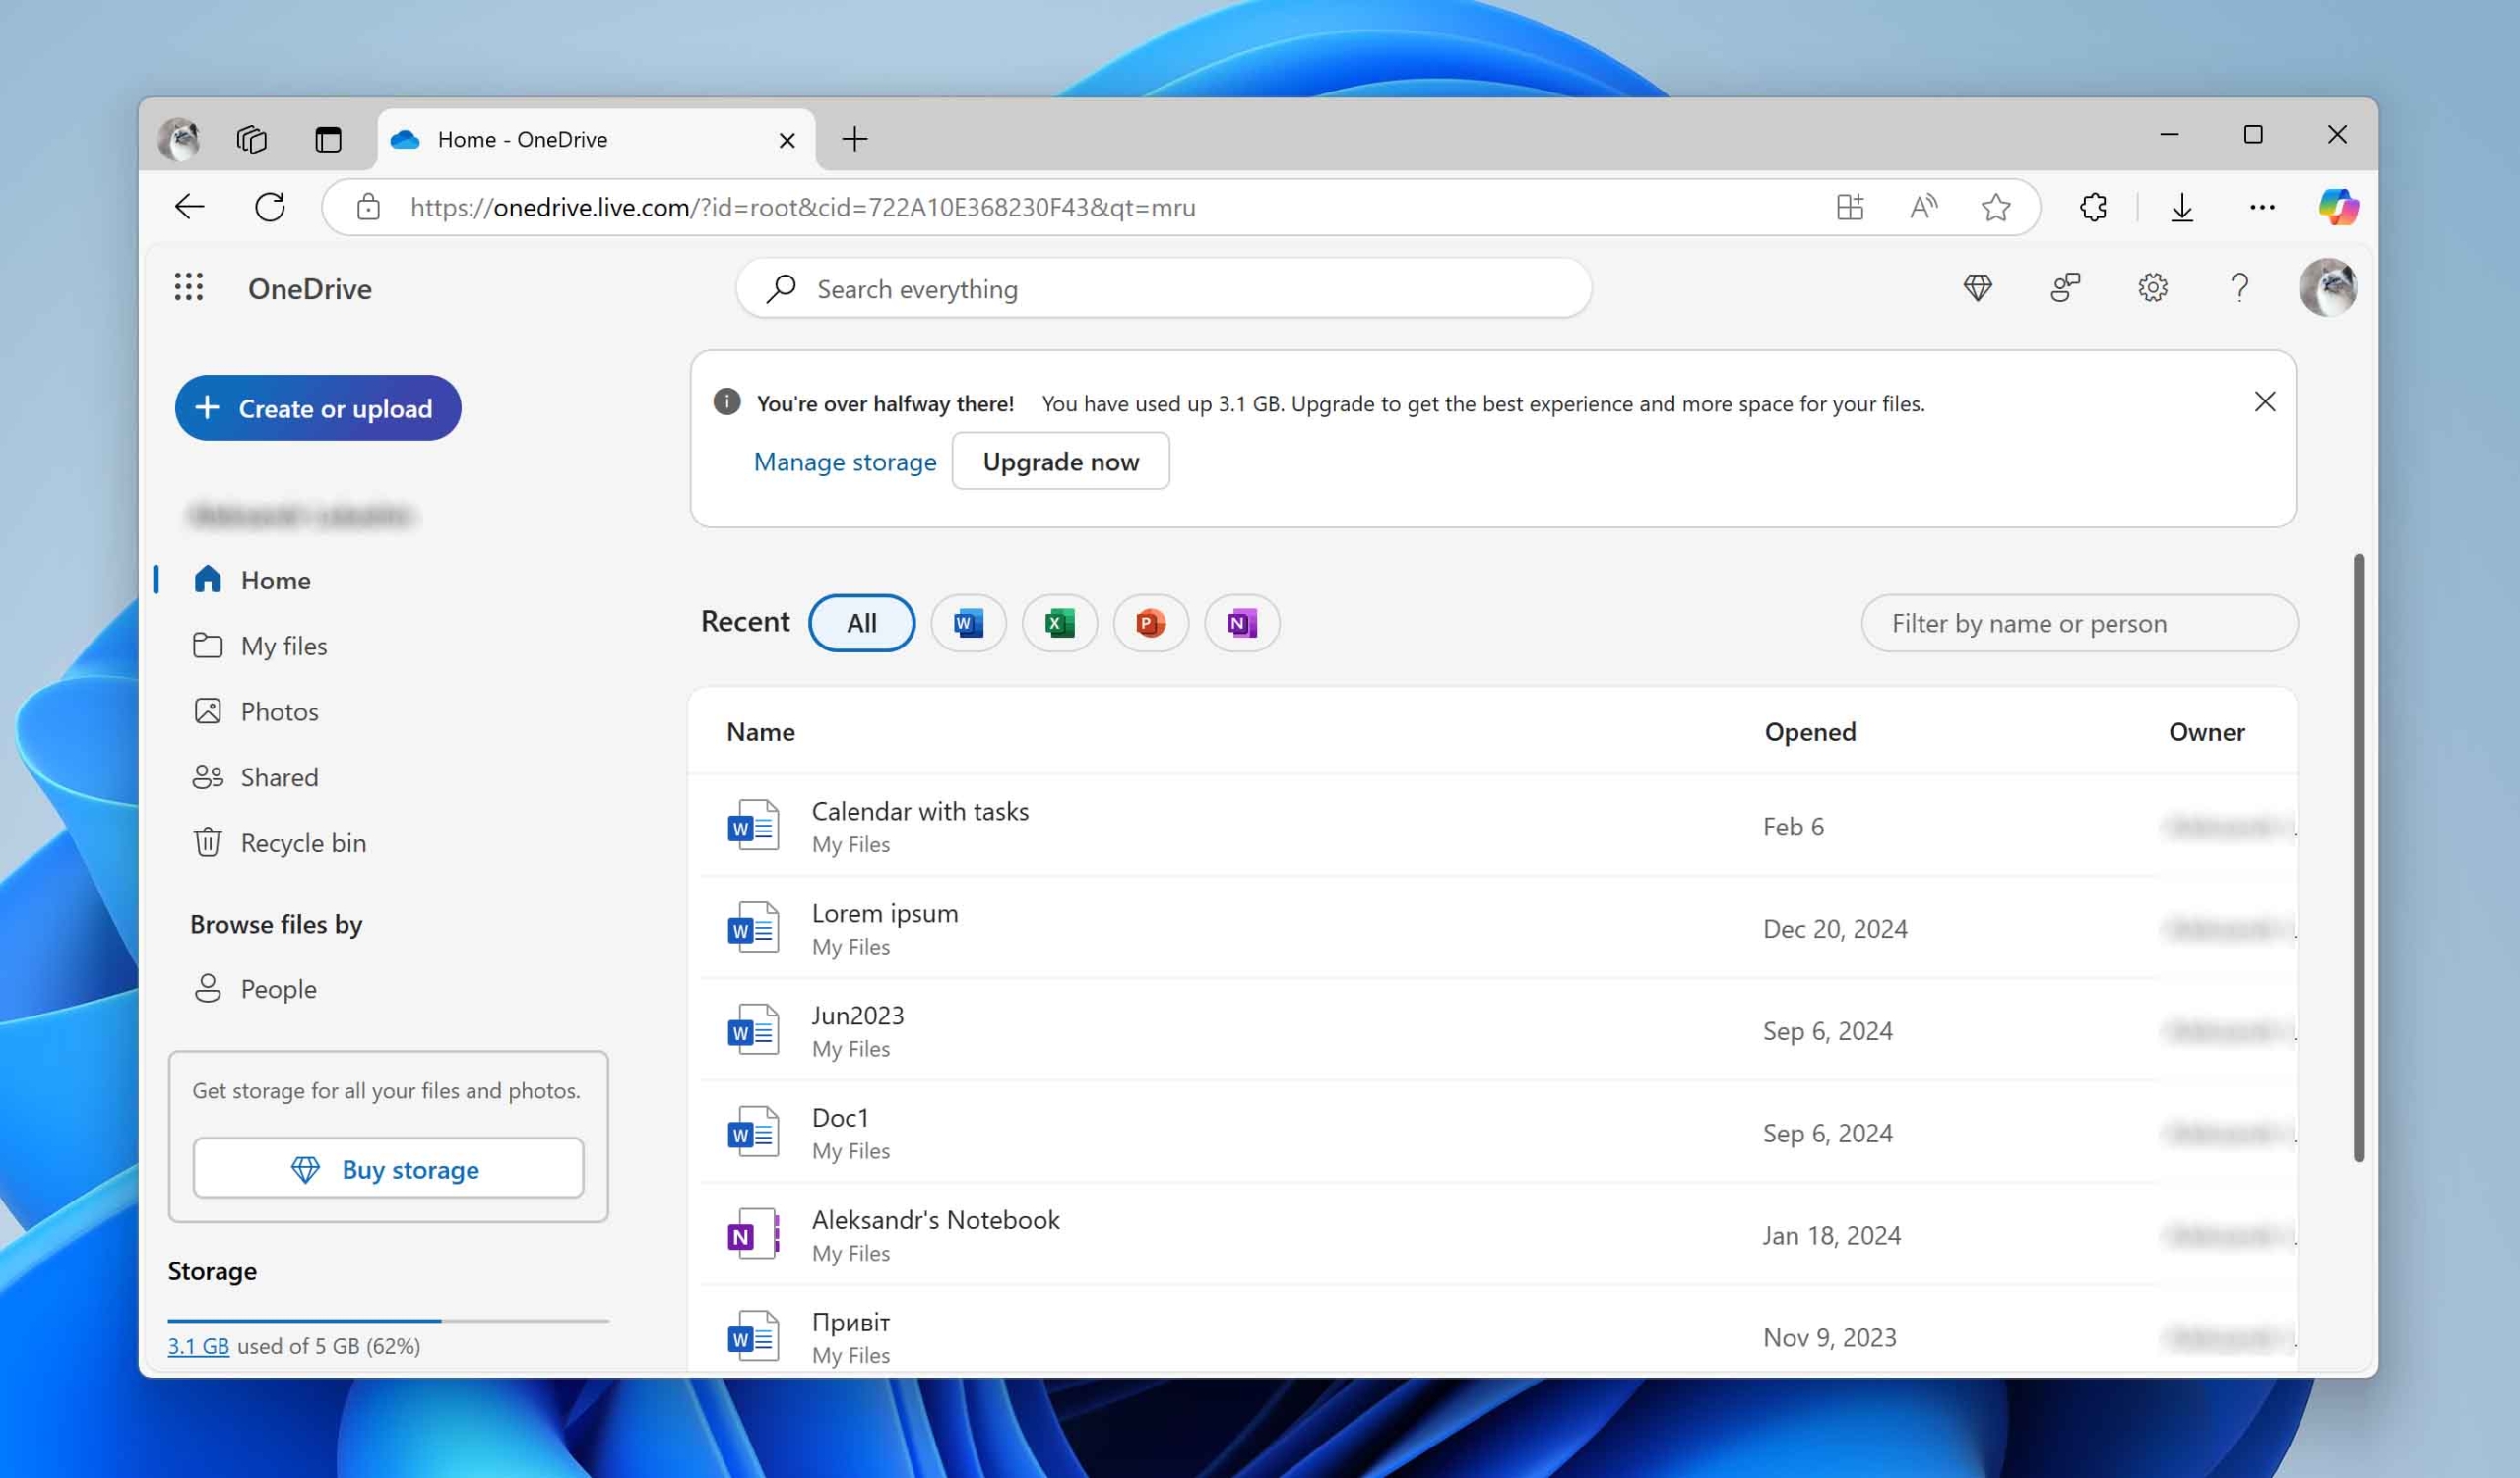Close the Home - OneDrive tab
The height and width of the screenshot is (1478, 2520).
point(787,140)
